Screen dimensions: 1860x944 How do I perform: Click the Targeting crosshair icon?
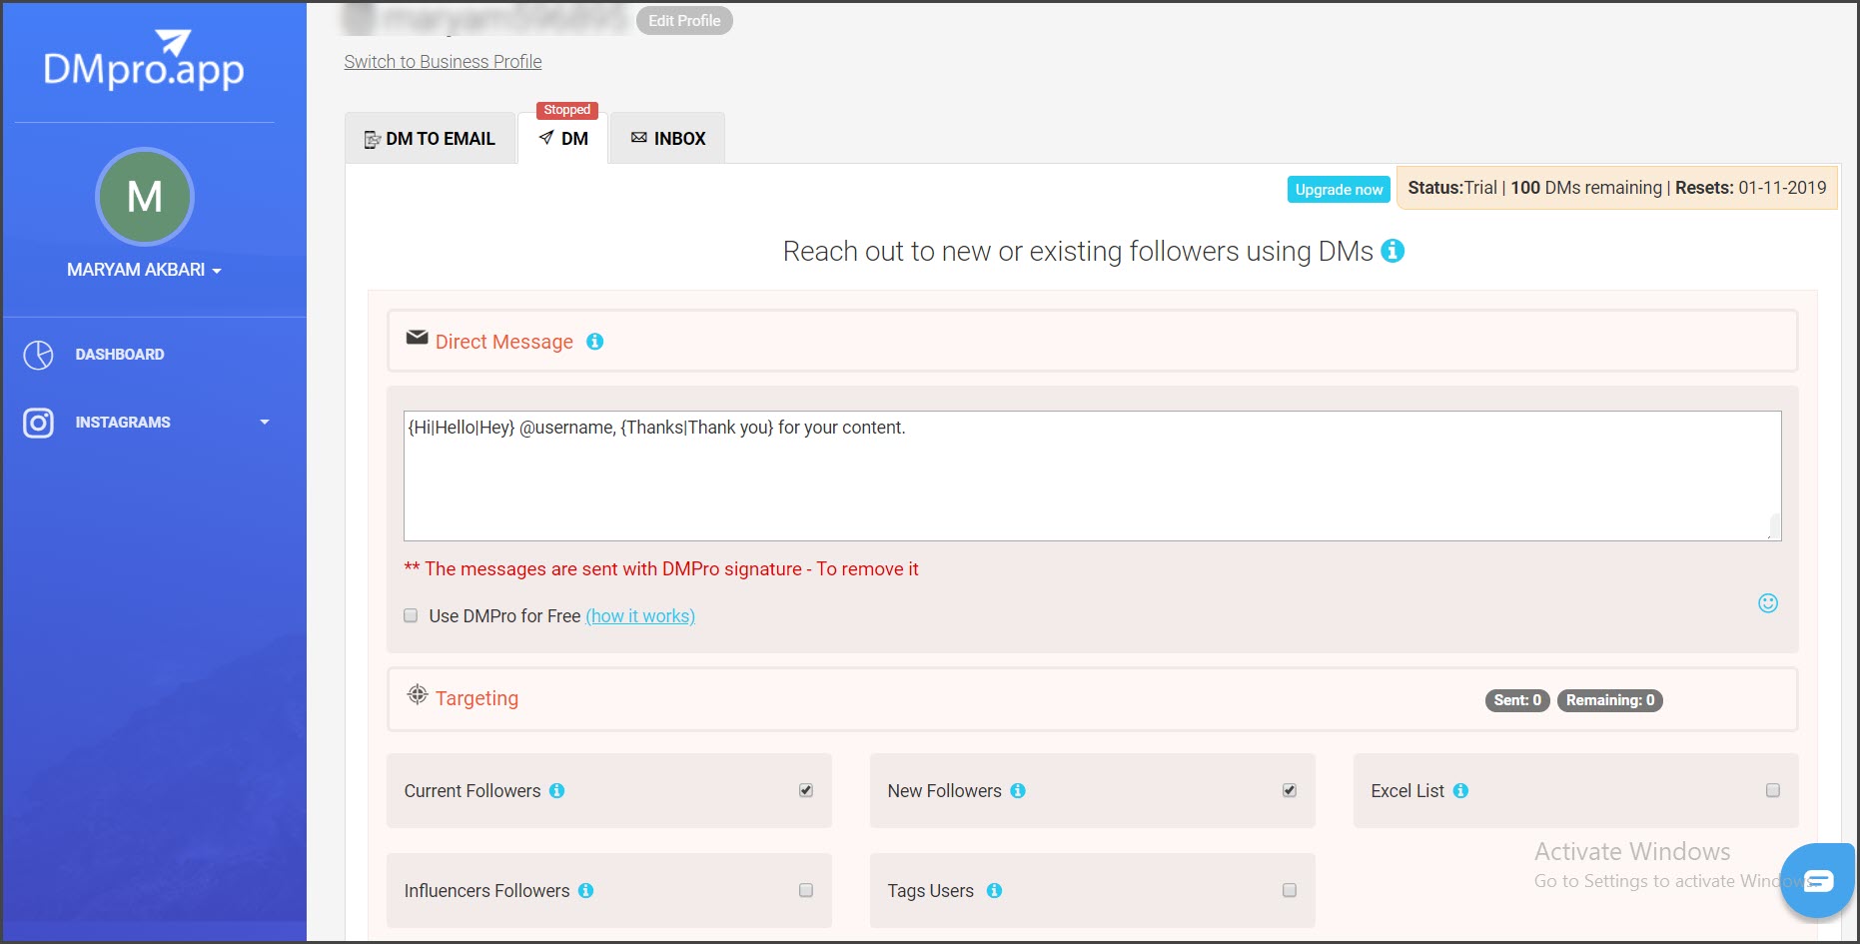click(418, 694)
